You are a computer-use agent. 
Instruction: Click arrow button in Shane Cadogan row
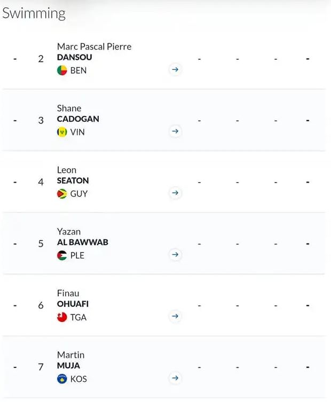coord(175,131)
